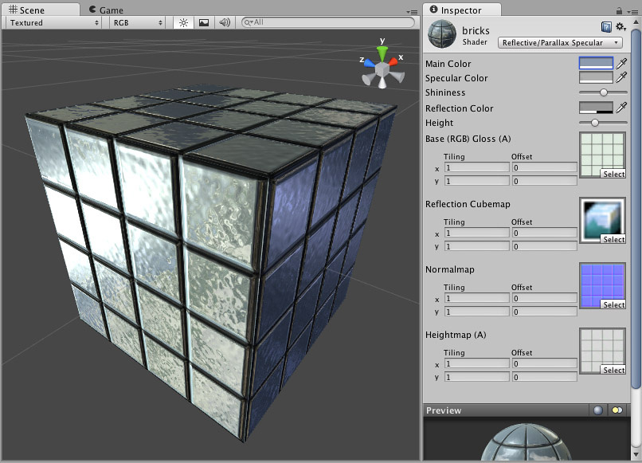This screenshot has width=642, height=463.
Task: Open the Shader dropdown Reflective/Parallax Specular
Action: (561, 43)
